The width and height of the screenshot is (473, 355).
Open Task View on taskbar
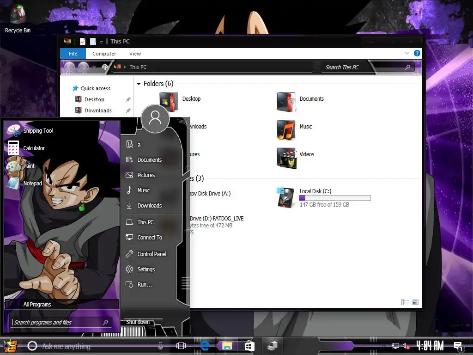181,346
